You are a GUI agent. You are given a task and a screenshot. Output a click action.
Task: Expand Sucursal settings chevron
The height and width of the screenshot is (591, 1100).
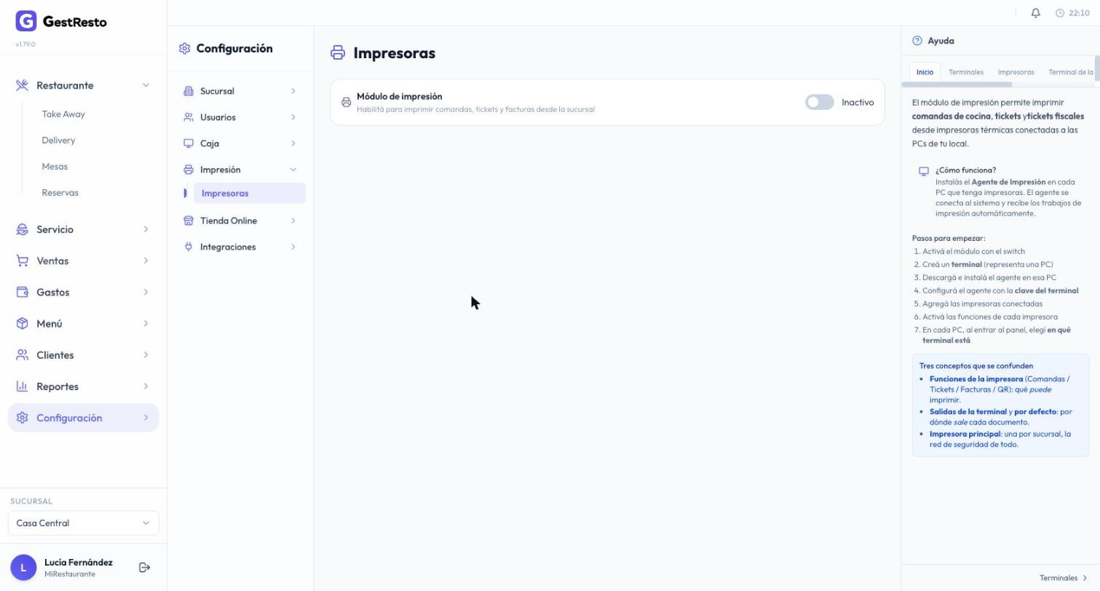(x=293, y=91)
